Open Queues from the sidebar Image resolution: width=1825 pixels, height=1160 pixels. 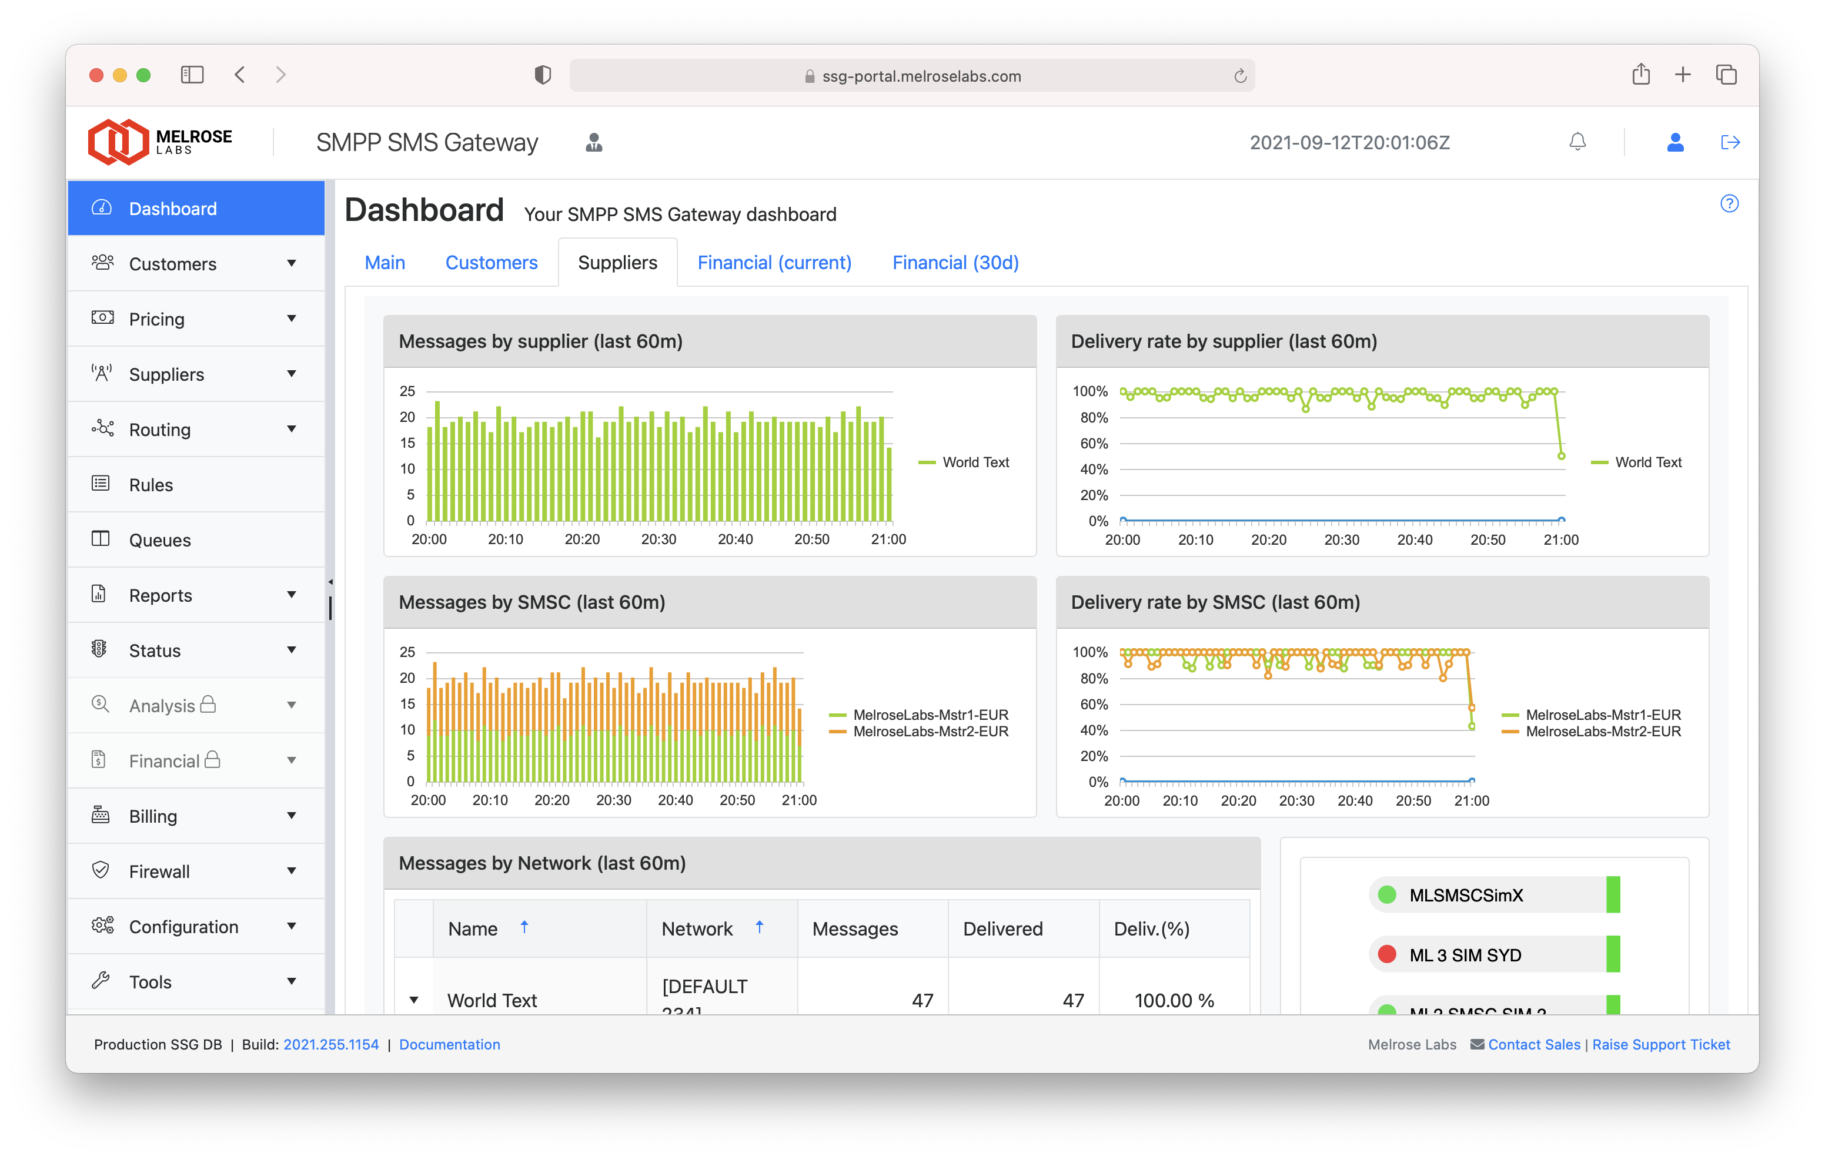click(x=159, y=539)
